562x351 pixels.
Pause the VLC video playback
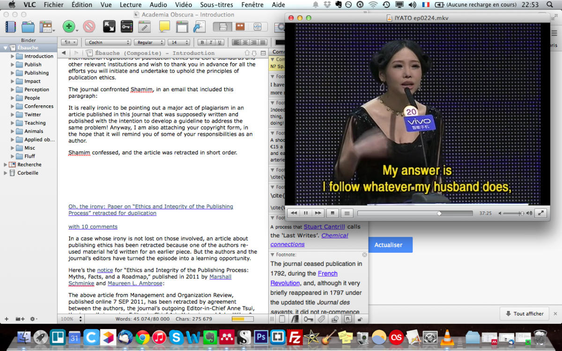click(306, 213)
